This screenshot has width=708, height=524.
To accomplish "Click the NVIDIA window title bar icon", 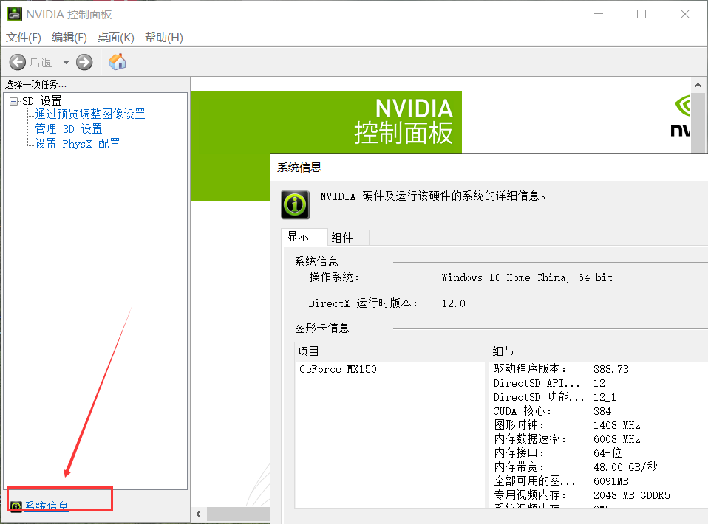I will pyautogui.click(x=15, y=14).
